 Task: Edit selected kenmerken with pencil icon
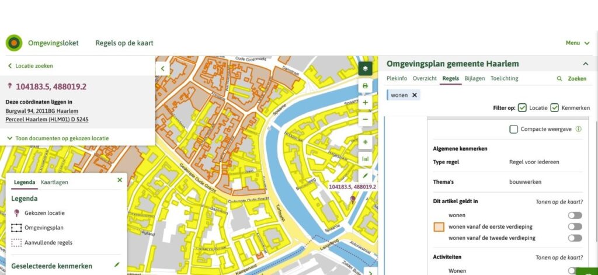click(117, 264)
